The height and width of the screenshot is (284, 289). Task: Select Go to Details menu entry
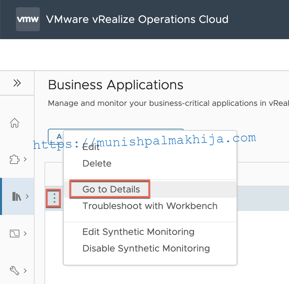[150, 189]
